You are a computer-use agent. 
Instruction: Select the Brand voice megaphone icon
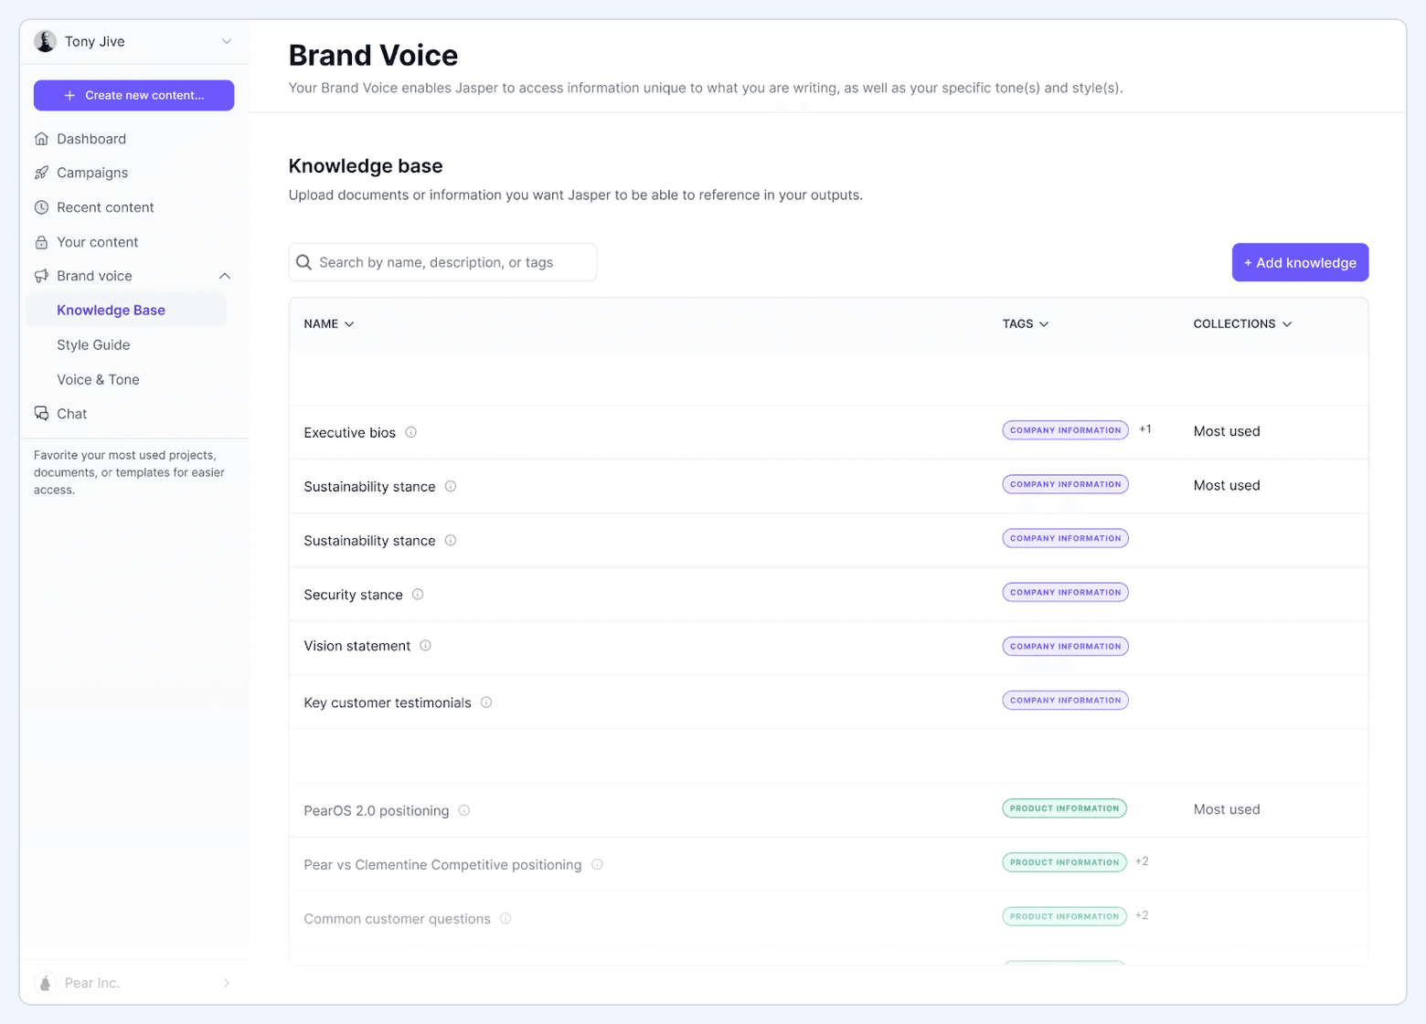click(42, 276)
